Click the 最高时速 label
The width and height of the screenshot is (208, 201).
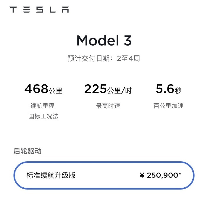coord(108,106)
